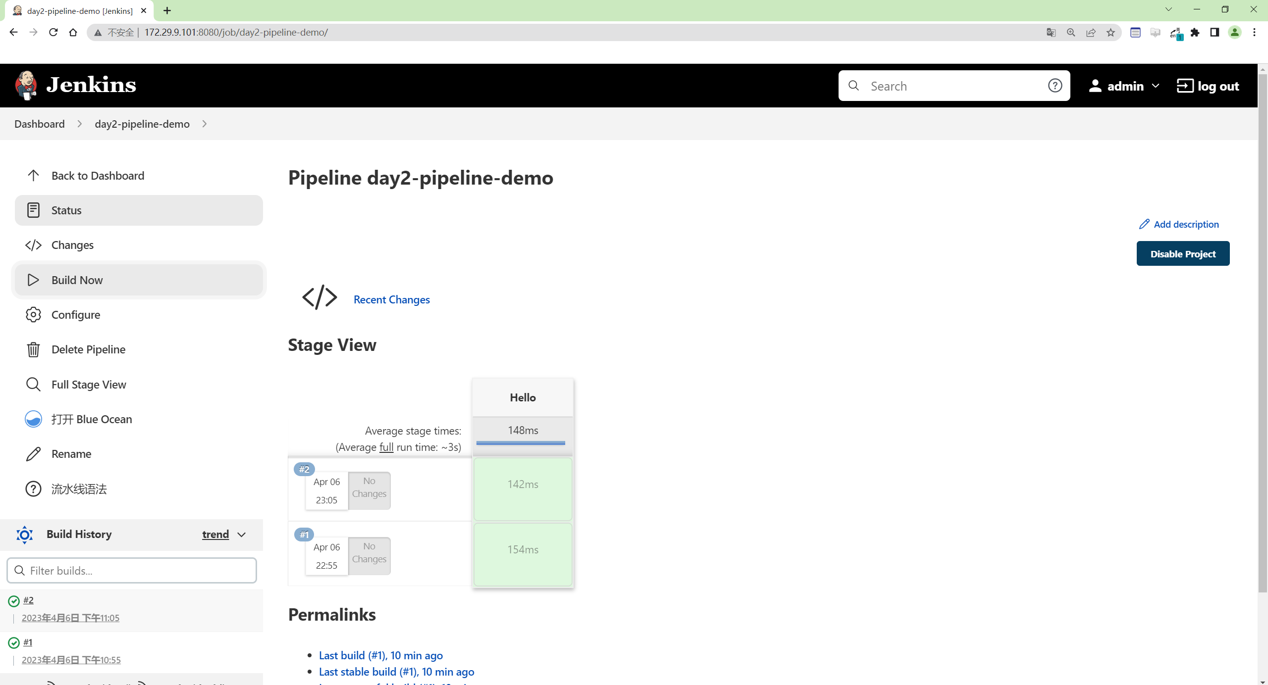Click the pipeline syntax help icon
Viewport: 1268px width, 685px height.
[33, 489]
